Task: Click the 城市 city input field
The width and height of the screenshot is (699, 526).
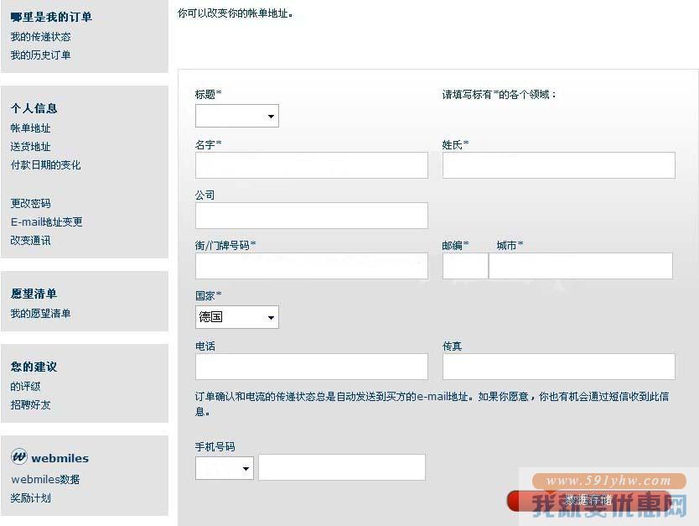Action: click(x=581, y=266)
